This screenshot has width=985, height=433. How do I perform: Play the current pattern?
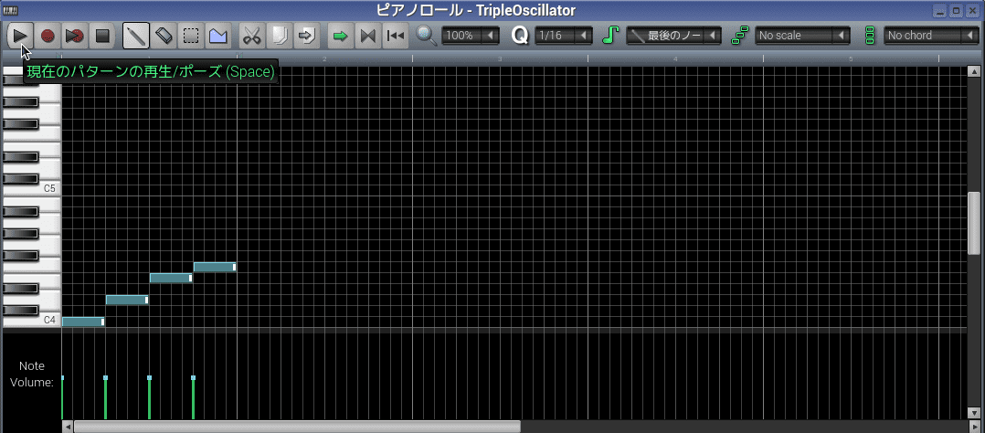click(21, 36)
